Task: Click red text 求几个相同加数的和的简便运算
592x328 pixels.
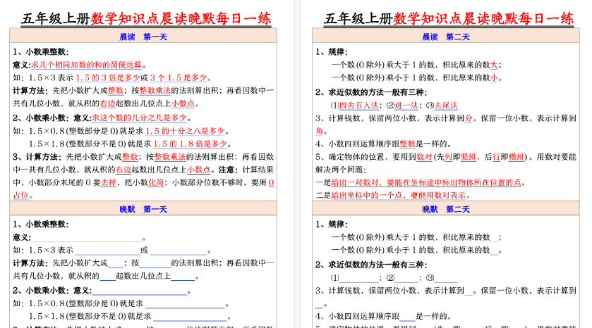Action: tap(87, 65)
